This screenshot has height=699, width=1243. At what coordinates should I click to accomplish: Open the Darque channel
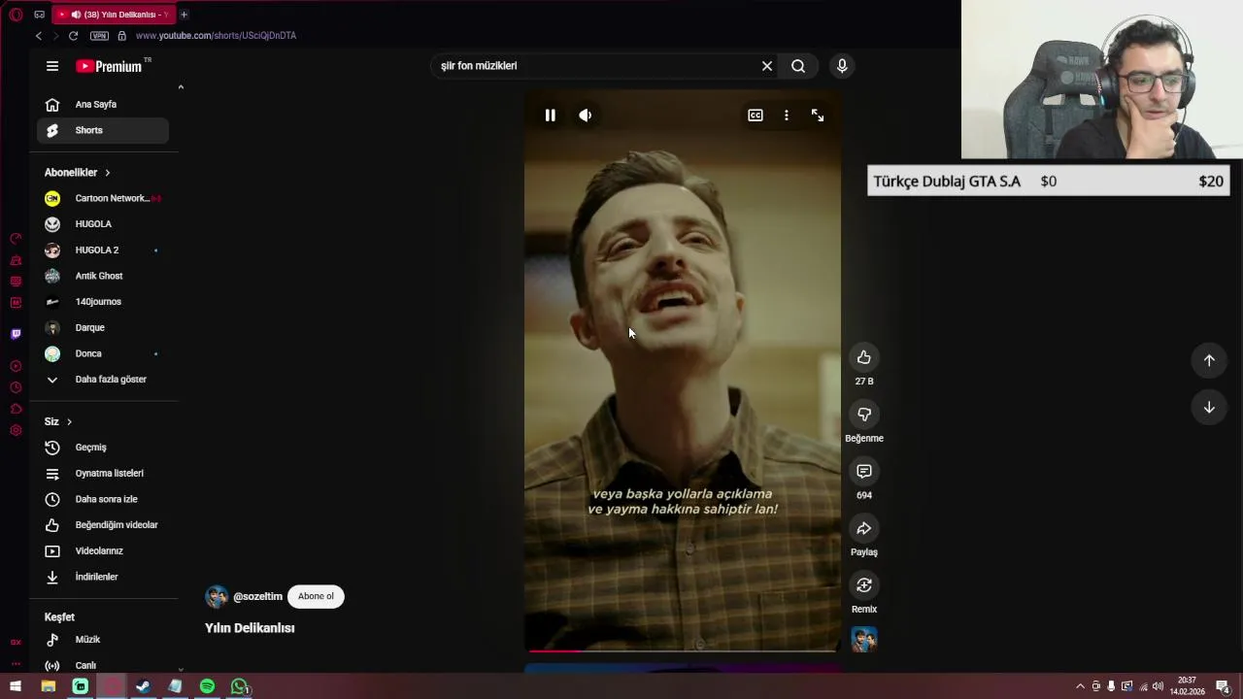coord(102,327)
